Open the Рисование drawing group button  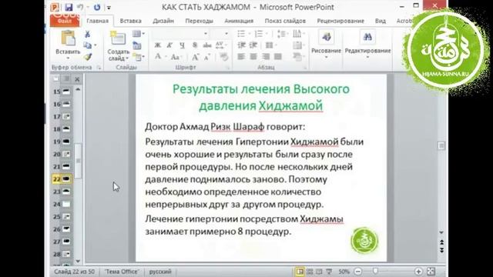click(326, 44)
